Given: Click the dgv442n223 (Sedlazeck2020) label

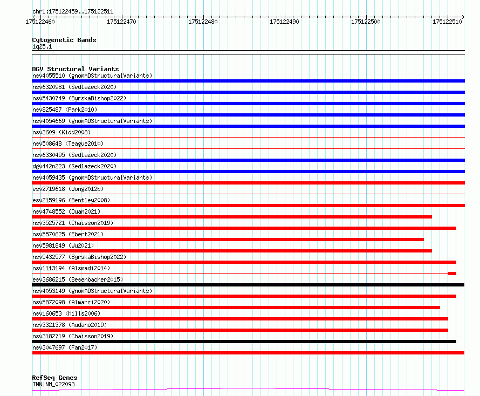Looking at the screenshot, I should 74,166.
